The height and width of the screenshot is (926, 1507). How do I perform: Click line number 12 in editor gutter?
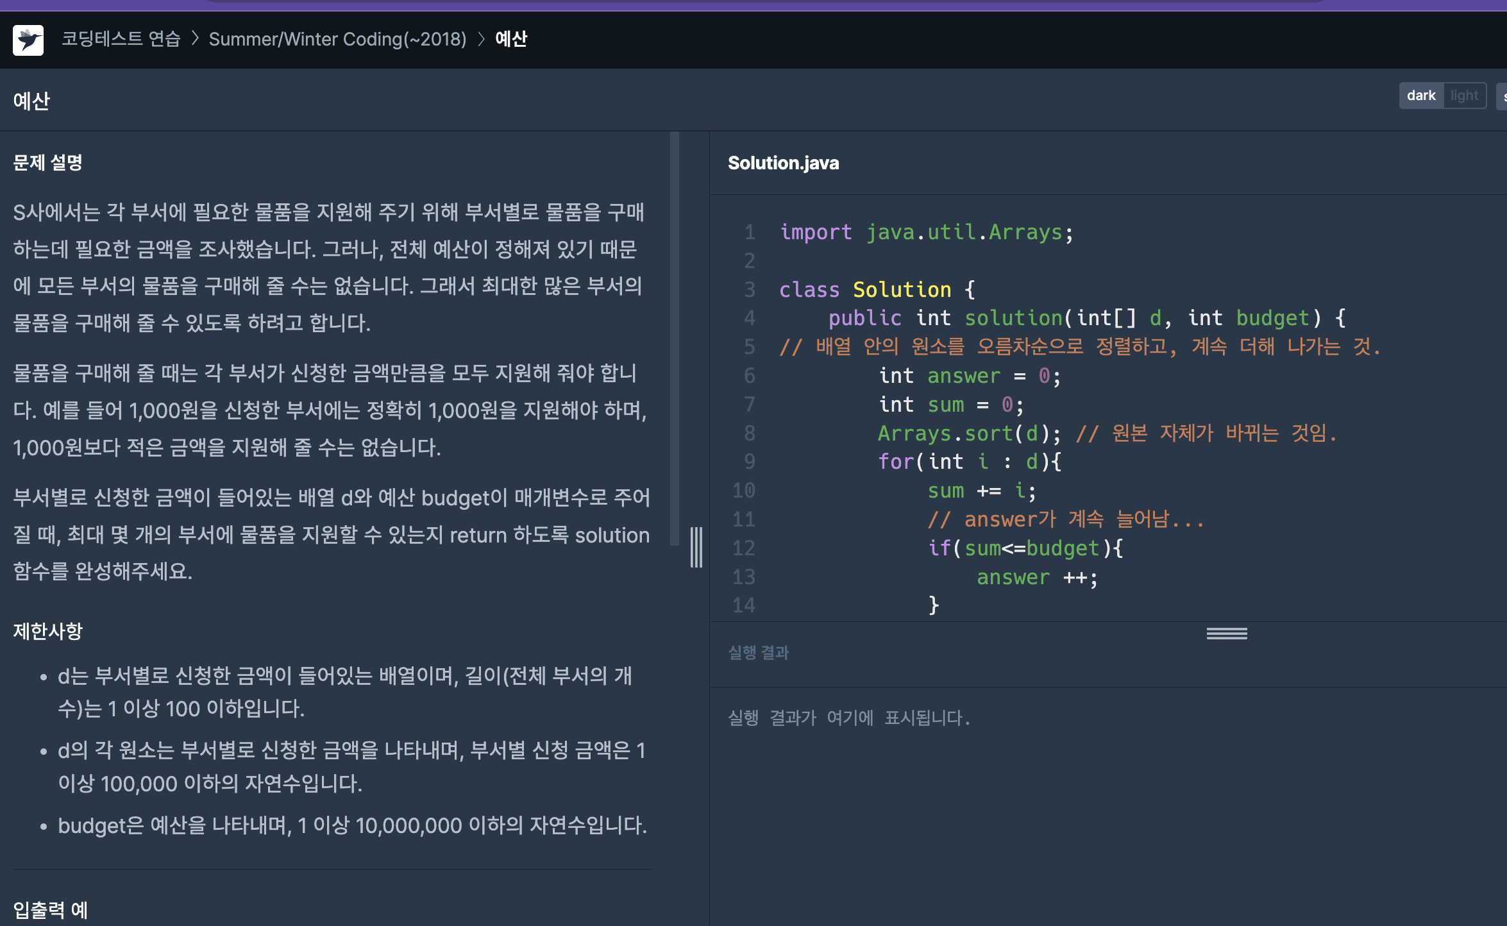pos(744,548)
